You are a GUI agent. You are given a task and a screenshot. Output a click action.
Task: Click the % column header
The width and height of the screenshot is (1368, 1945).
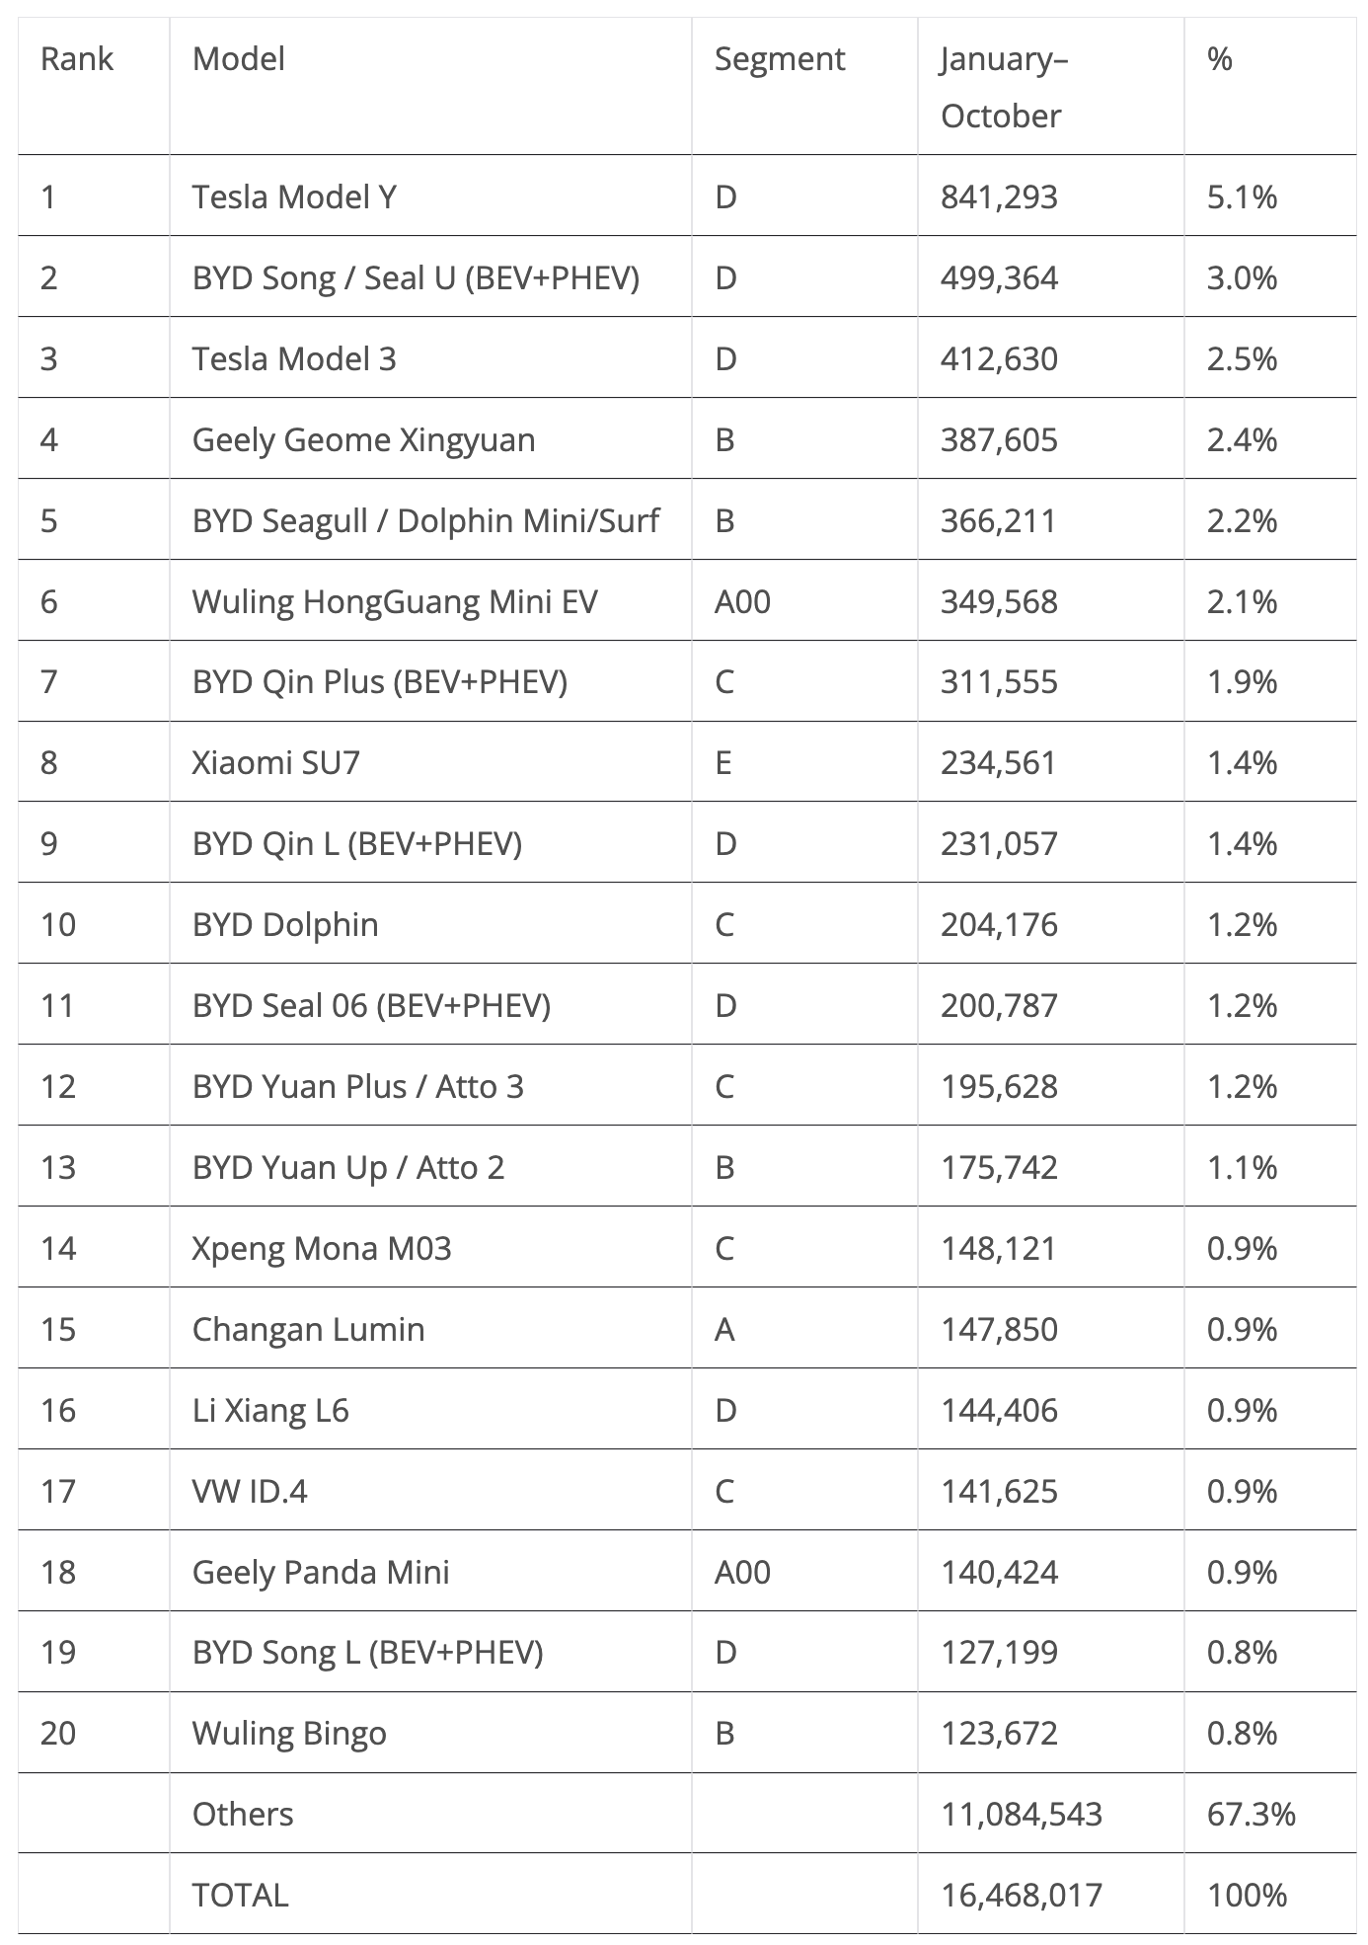[1220, 59]
